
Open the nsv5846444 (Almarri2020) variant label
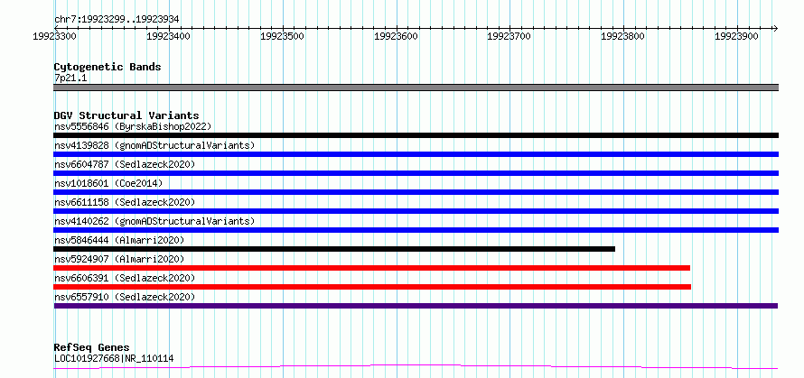point(119,240)
